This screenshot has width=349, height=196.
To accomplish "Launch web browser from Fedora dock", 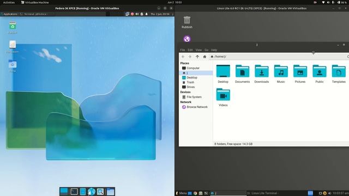I will tap(91, 191).
